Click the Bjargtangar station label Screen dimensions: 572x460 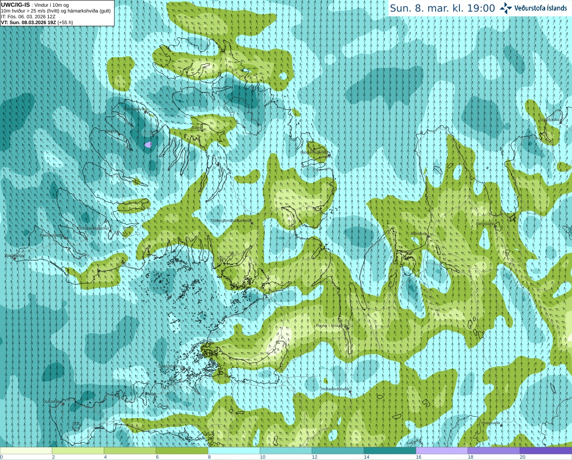pyautogui.click(x=15, y=255)
